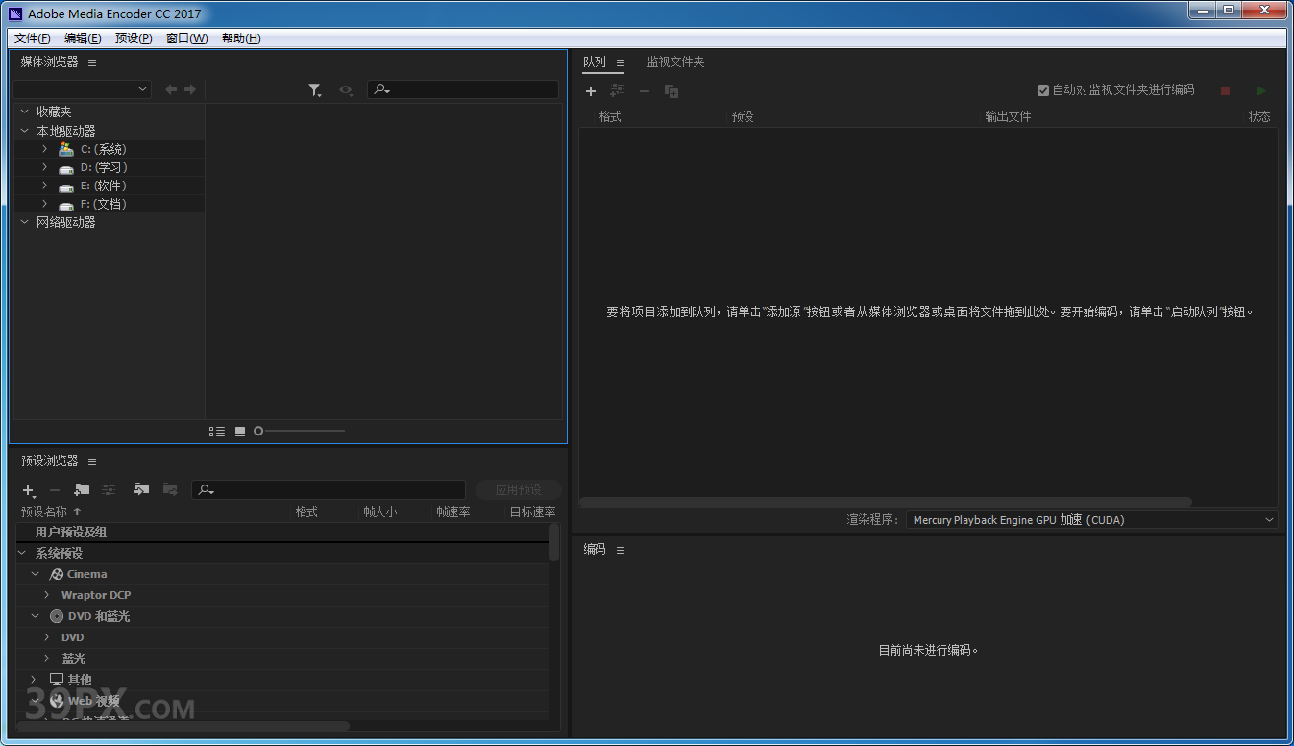
Task: Select the 用户预设及组 row
Action: coord(282,532)
